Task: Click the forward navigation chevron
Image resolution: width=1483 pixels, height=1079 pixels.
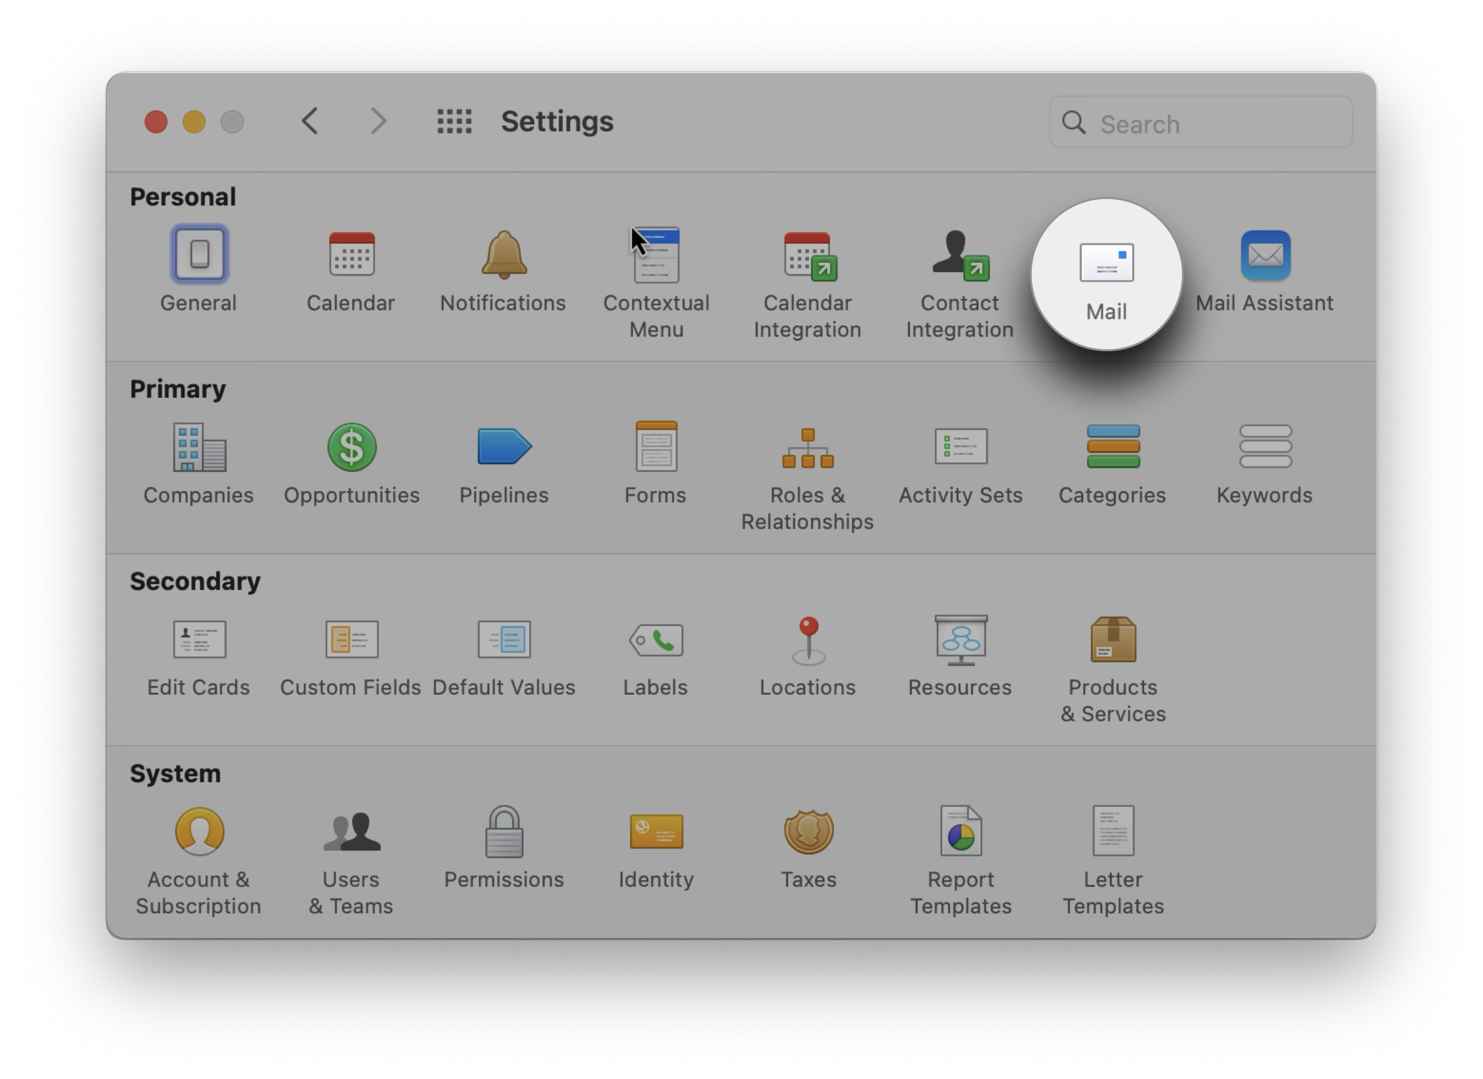Action: coord(379,121)
